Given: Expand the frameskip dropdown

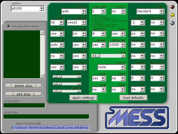Looking at the screenshot, I should pos(61,45).
